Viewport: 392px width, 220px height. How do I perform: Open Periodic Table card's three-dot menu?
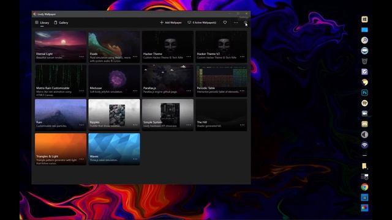(x=243, y=91)
